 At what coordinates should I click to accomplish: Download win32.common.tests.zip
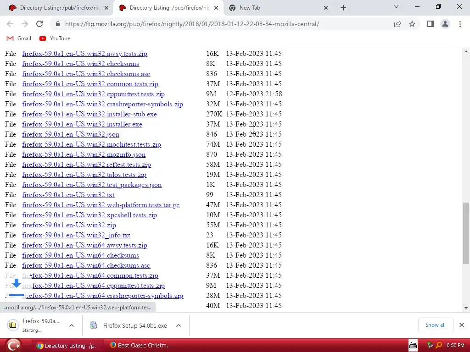coord(90,84)
